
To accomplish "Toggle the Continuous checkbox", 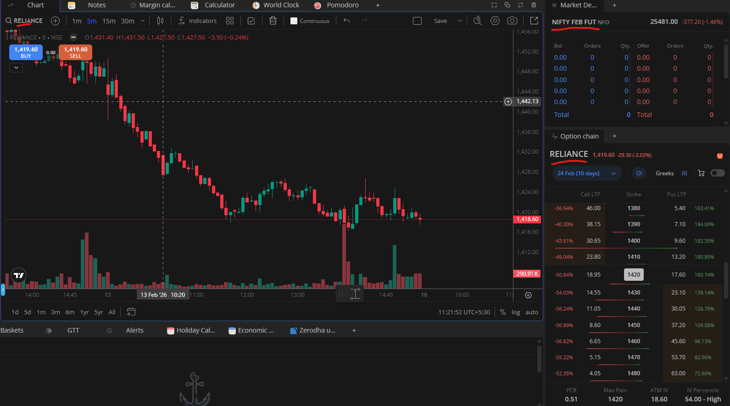I will pos(294,21).
